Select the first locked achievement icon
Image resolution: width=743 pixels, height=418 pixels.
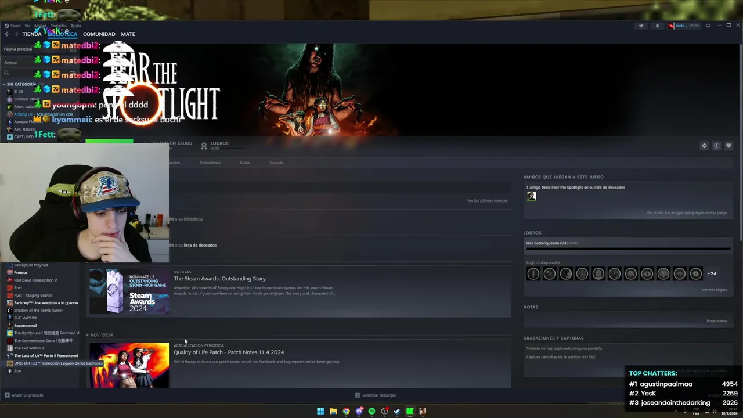click(x=533, y=274)
